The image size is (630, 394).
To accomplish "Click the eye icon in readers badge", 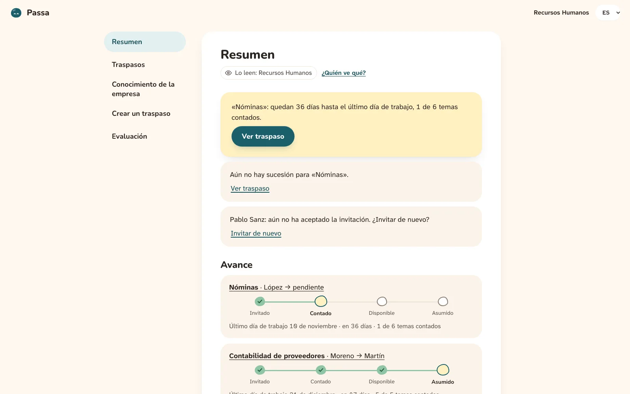I will tap(228, 73).
